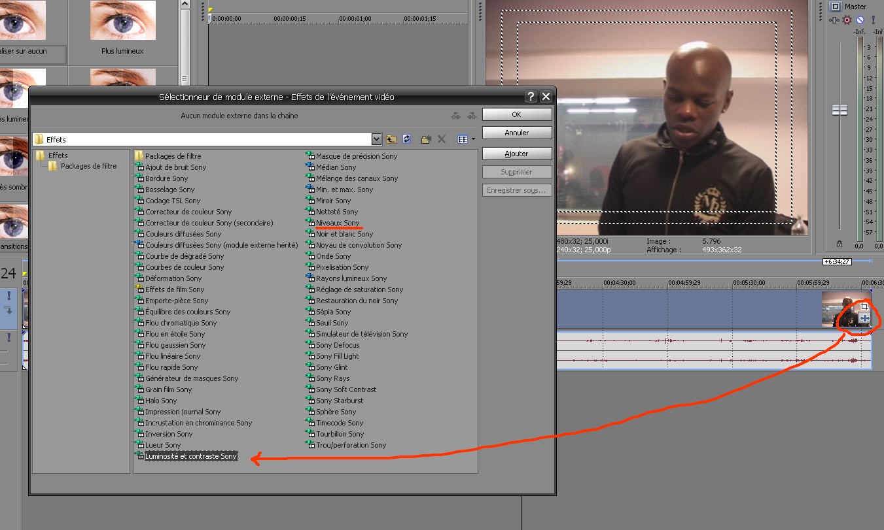Click the Ajouter button
The height and width of the screenshot is (530, 884).
[x=516, y=154]
